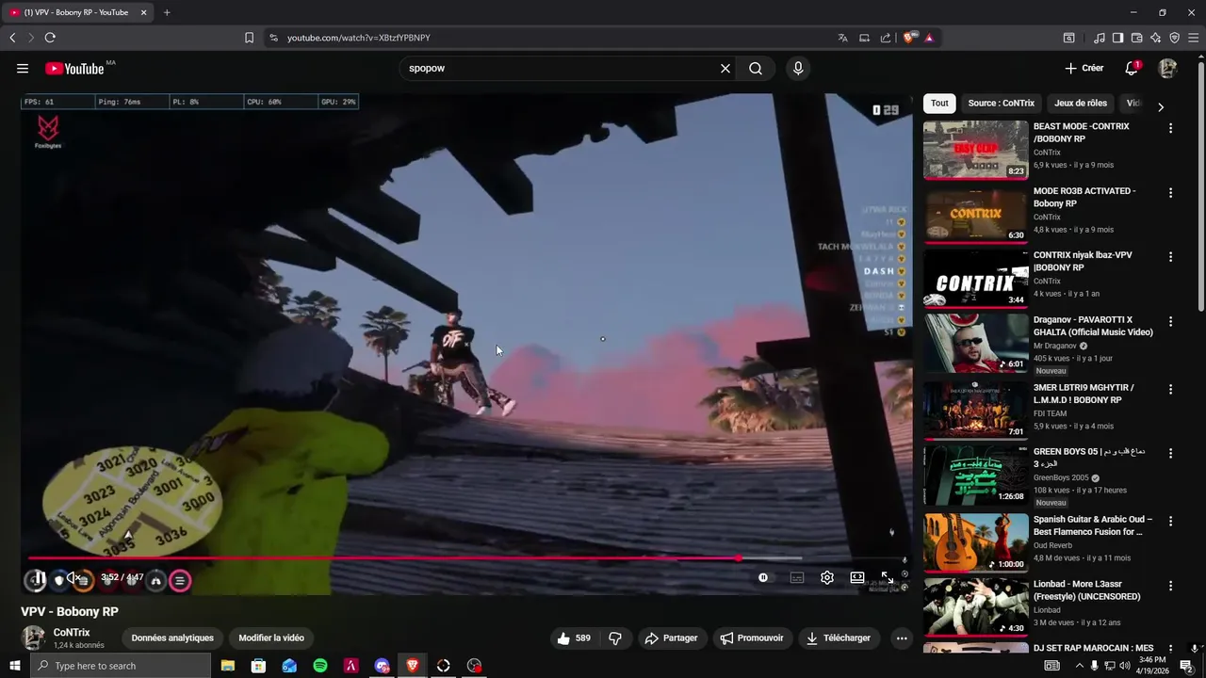Open Brave Shields lion icon
The image size is (1206, 678).
coord(909,38)
